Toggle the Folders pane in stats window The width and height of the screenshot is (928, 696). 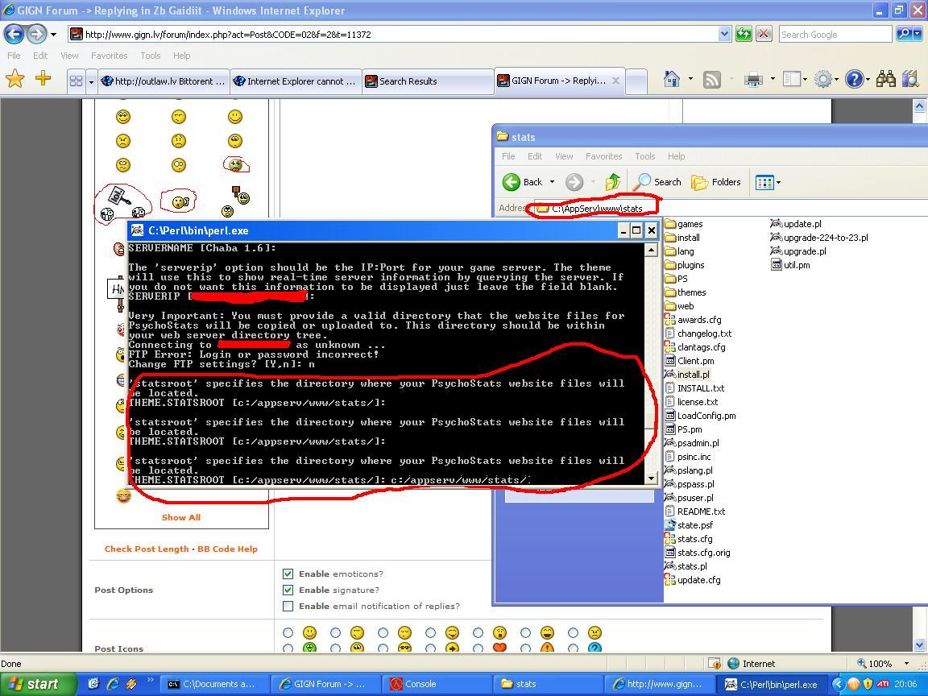(x=716, y=182)
